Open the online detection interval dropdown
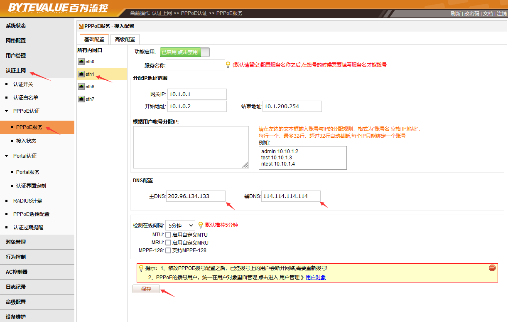Viewport: 508px width, 322px height. point(180,225)
